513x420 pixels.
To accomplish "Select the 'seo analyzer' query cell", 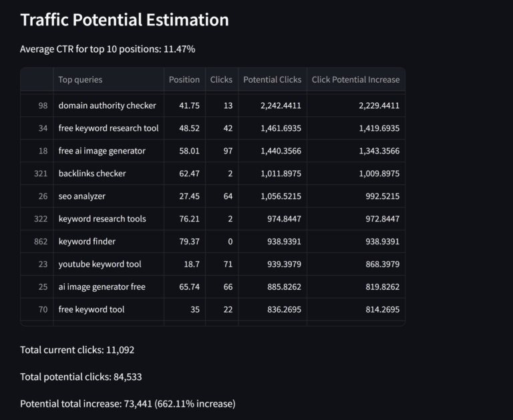I will [x=81, y=196].
